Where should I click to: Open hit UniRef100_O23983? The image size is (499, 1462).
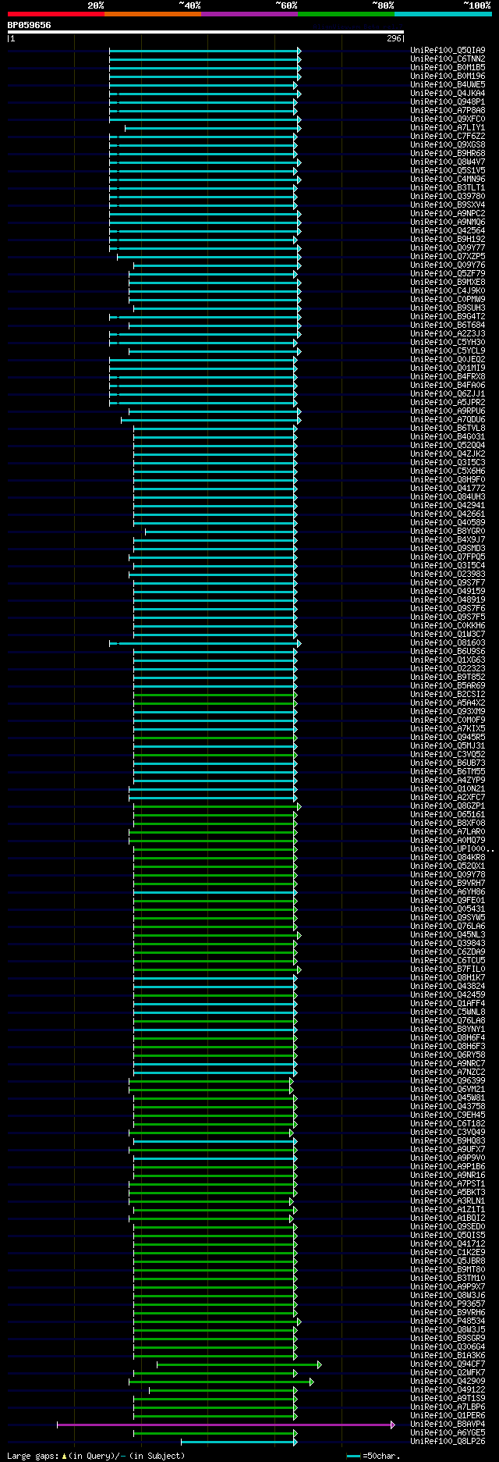pos(448,574)
